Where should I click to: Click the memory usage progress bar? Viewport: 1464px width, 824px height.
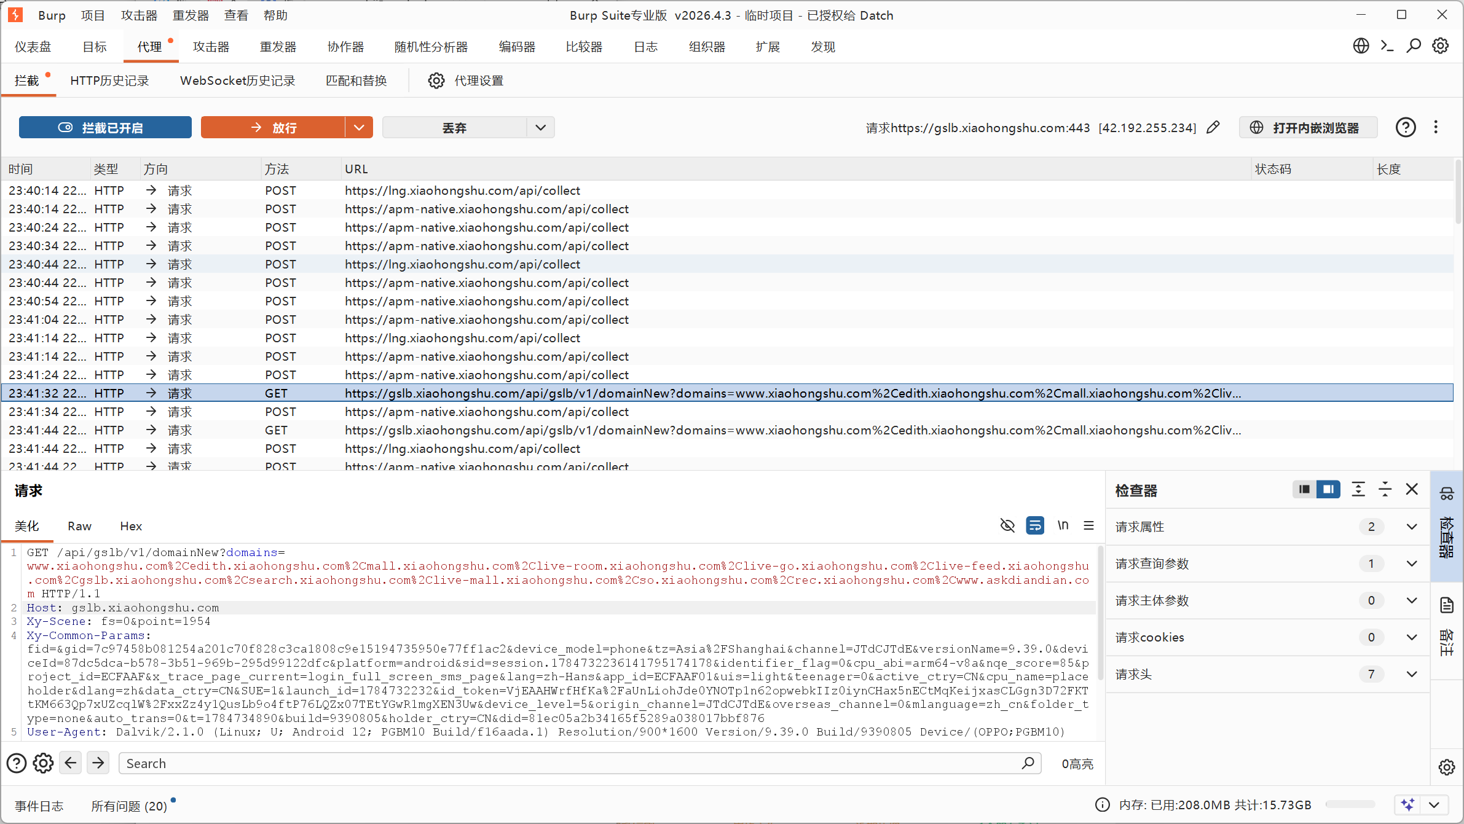point(1350,804)
